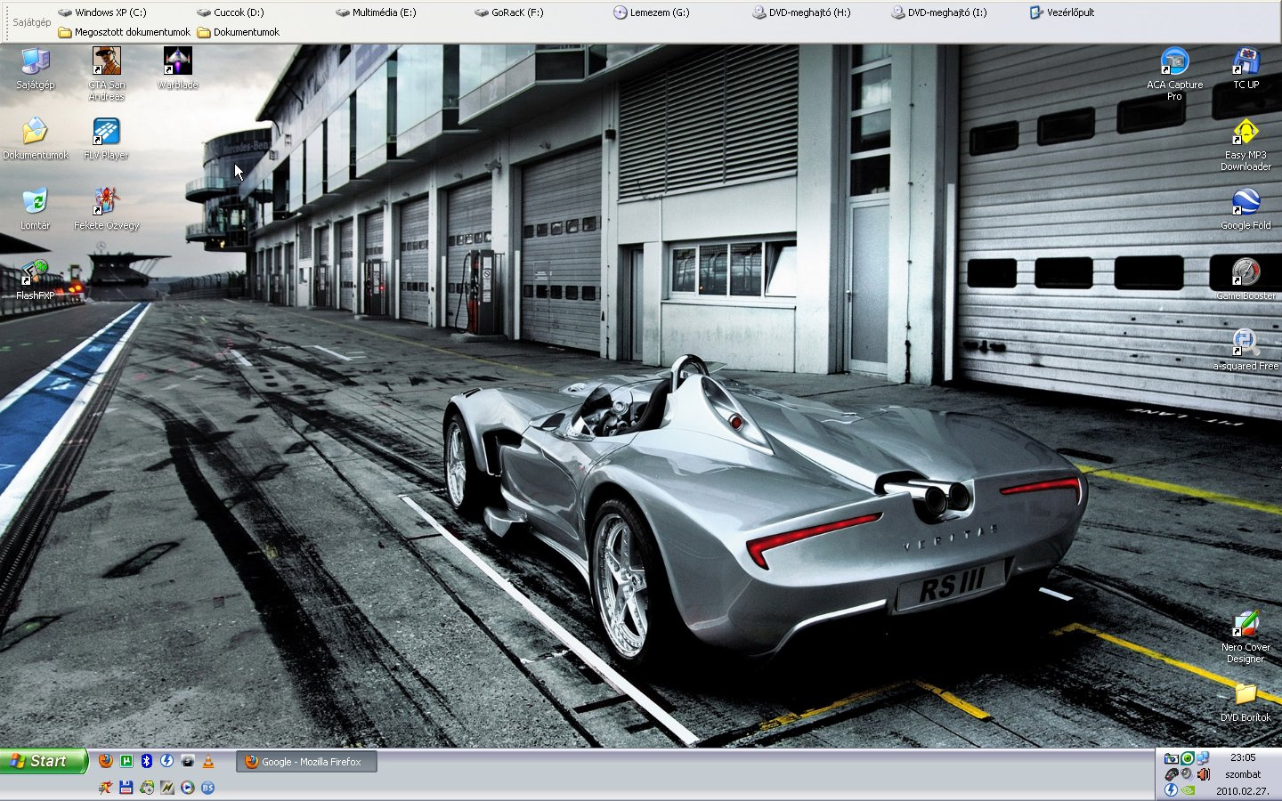This screenshot has height=801, width=1282.
Task: Open Dokumentumok folder in top toolbar
Action: 239,32
